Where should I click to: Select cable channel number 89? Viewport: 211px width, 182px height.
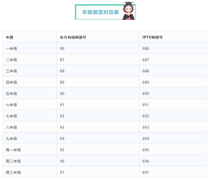point(62,82)
